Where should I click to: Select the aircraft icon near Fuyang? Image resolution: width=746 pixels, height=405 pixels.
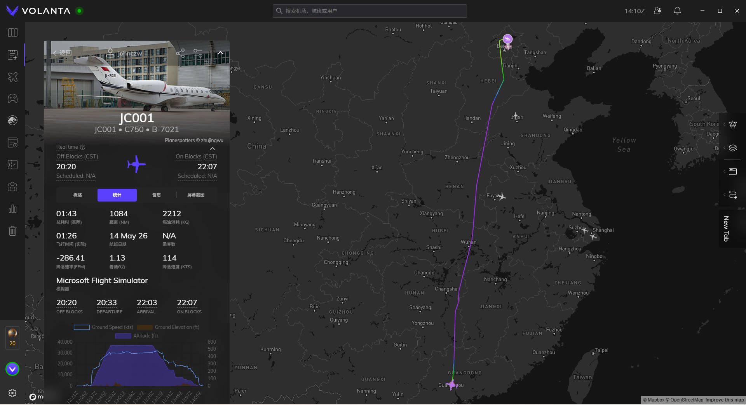click(x=502, y=196)
